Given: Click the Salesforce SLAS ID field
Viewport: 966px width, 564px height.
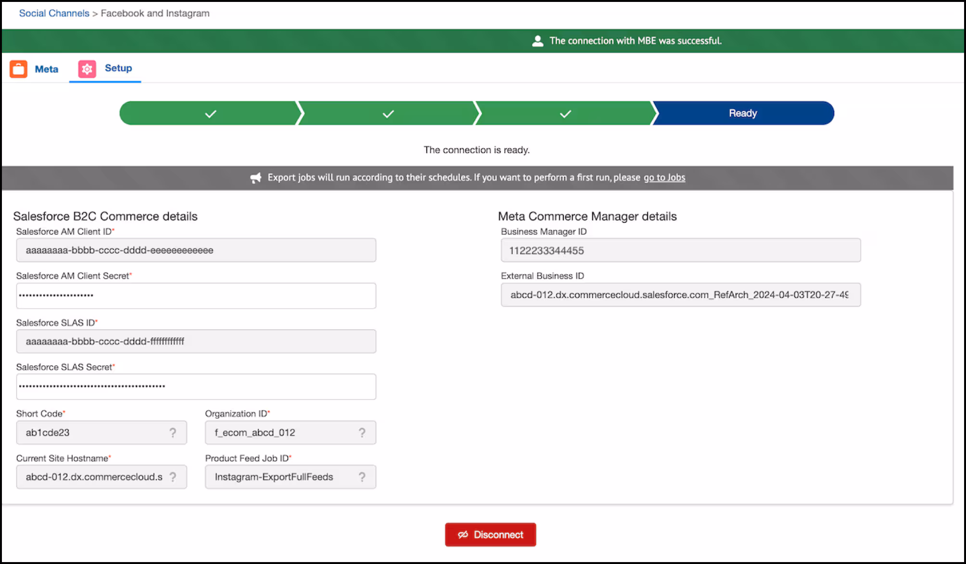Looking at the screenshot, I should point(196,341).
